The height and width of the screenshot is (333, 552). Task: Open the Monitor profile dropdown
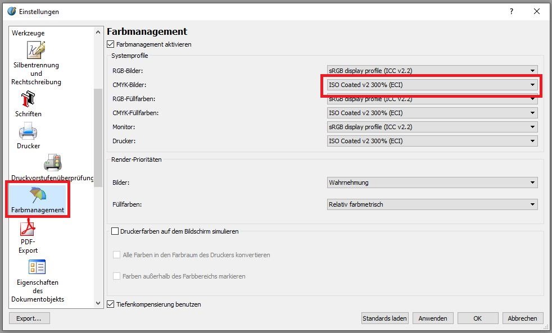pyautogui.click(x=432, y=127)
